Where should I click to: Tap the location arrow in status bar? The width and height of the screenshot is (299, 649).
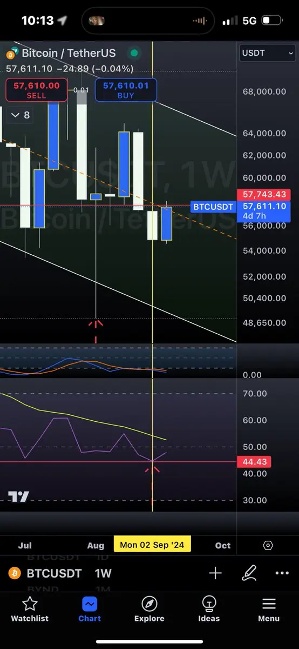pyautogui.click(x=63, y=21)
